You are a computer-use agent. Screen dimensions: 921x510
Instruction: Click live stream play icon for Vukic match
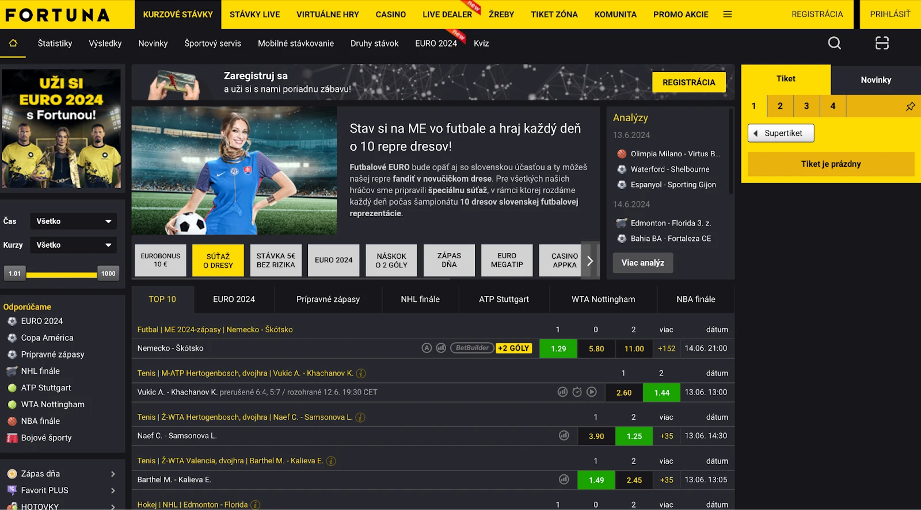tap(592, 392)
